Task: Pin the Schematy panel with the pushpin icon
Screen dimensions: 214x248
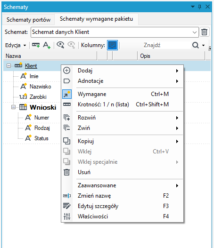Action: [x=200, y=7]
